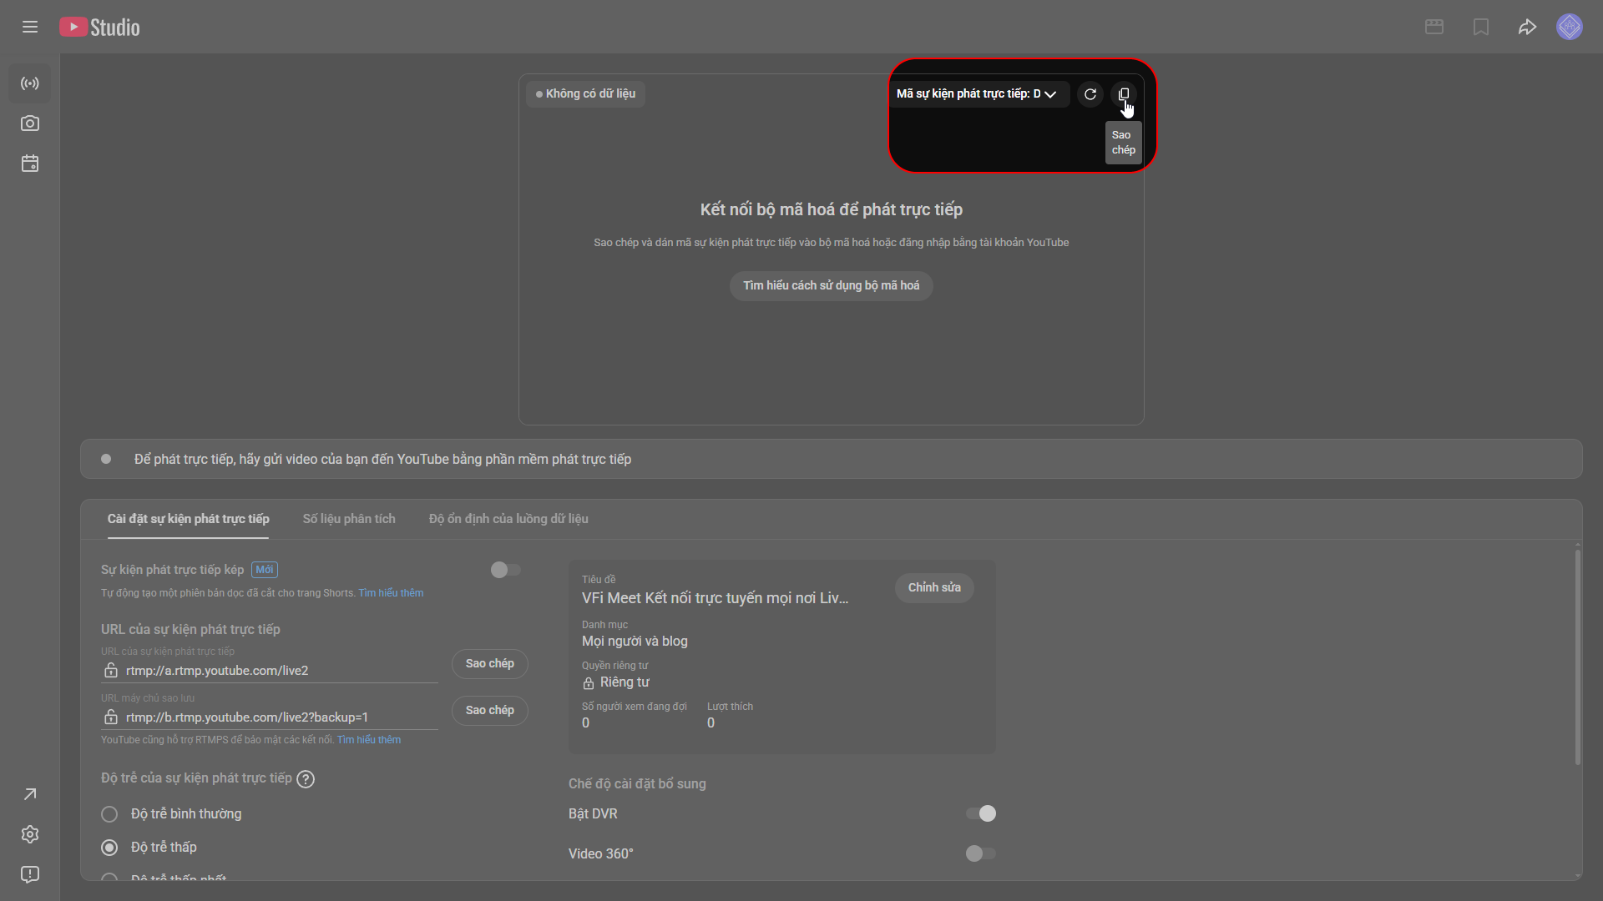This screenshot has height=901, width=1603.
Task: Click the Chỉnh sửa button
Action: 934,588
